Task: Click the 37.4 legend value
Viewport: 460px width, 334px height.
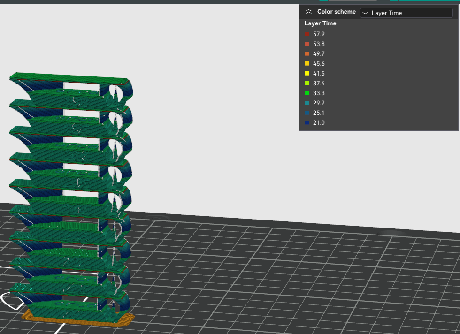Action: click(x=319, y=83)
